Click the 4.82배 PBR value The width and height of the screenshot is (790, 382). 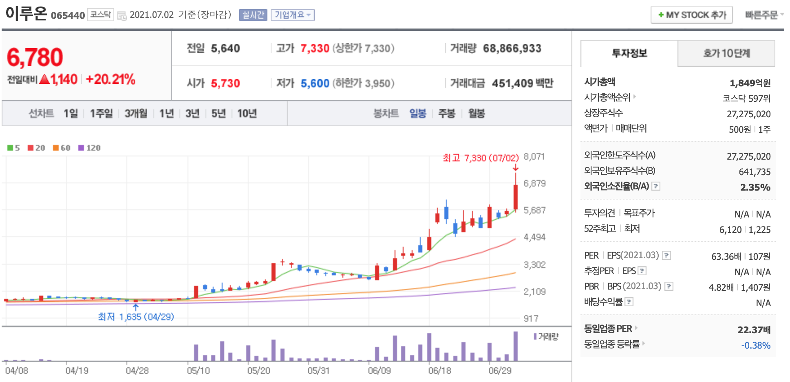pyautogui.click(x=721, y=288)
